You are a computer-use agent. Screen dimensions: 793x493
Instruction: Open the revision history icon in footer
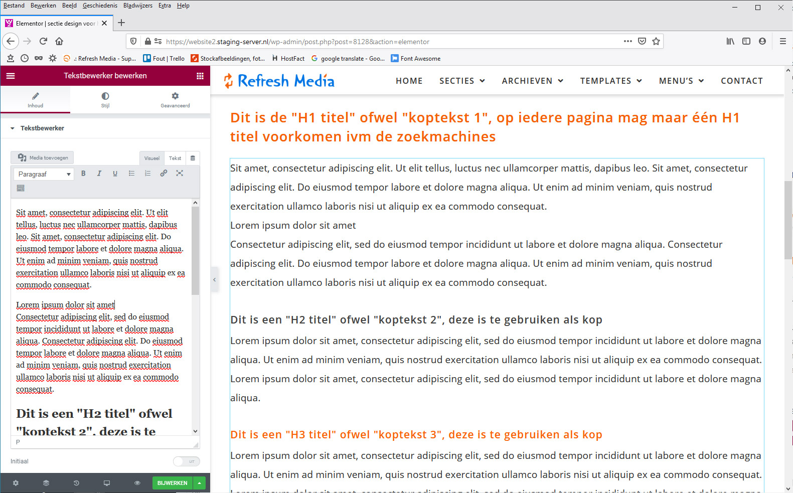click(76, 483)
